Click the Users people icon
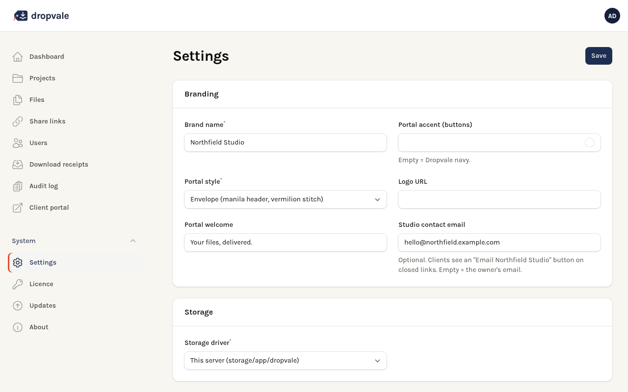The image size is (628, 392). [x=18, y=143]
